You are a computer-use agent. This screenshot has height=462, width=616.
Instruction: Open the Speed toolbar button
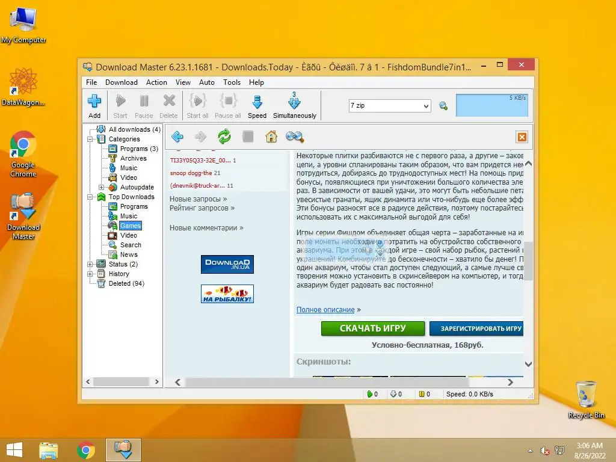(x=257, y=106)
